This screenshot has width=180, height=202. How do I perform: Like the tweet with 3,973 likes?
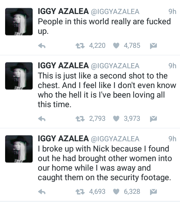point(116,119)
